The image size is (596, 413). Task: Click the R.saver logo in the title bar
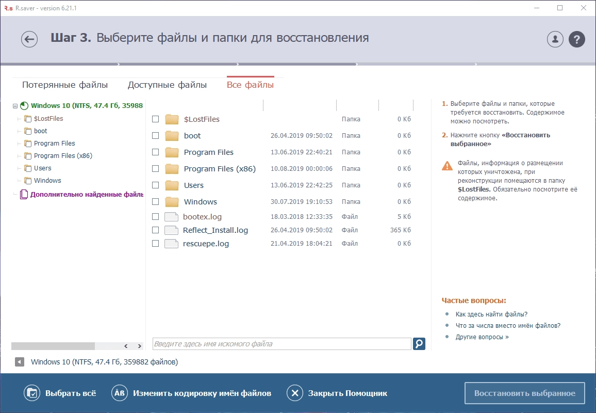pos(8,8)
